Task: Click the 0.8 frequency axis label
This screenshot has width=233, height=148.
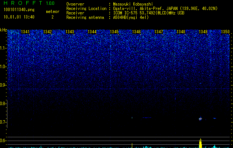Action: click(3, 104)
